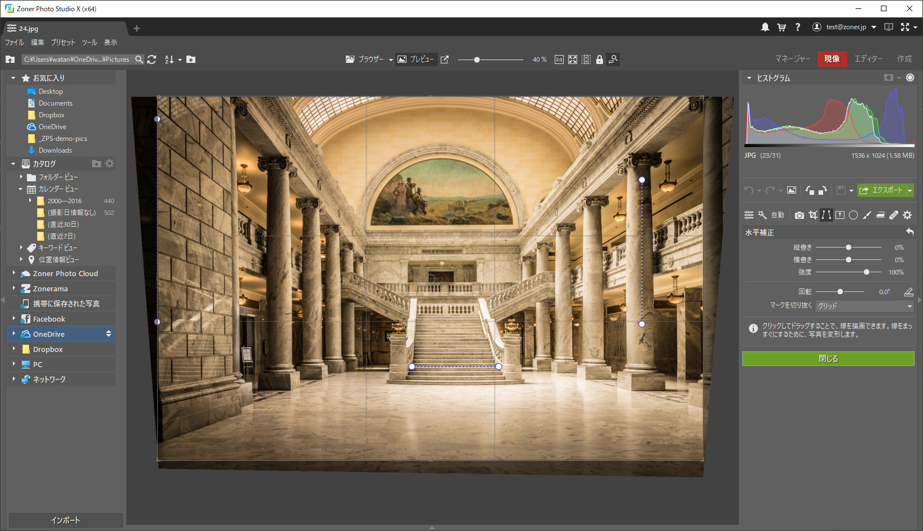Image resolution: width=923 pixels, height=531 pixels.
Task: Click the green 閉じる button
Action: pyautogui.click(x=828, y=359)
